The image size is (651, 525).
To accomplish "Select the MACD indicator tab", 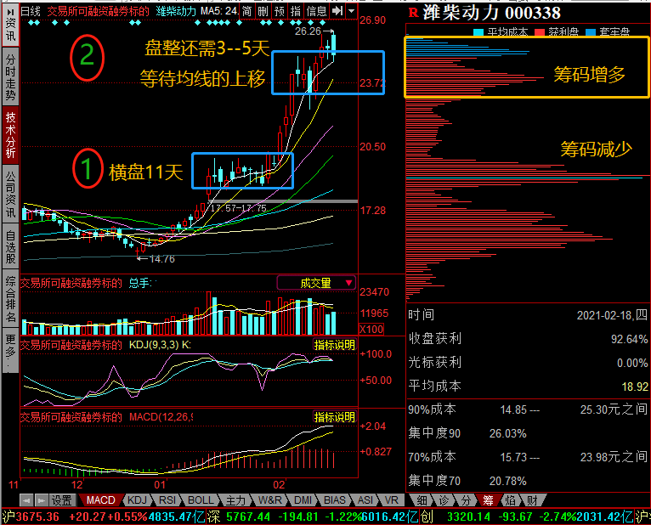I will click(100, 500).
